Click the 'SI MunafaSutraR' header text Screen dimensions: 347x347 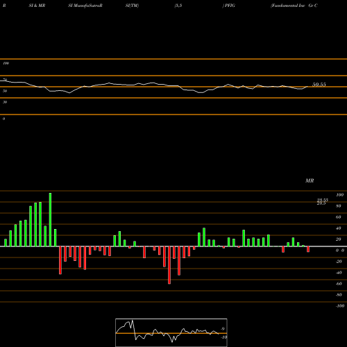click(85, 6)
